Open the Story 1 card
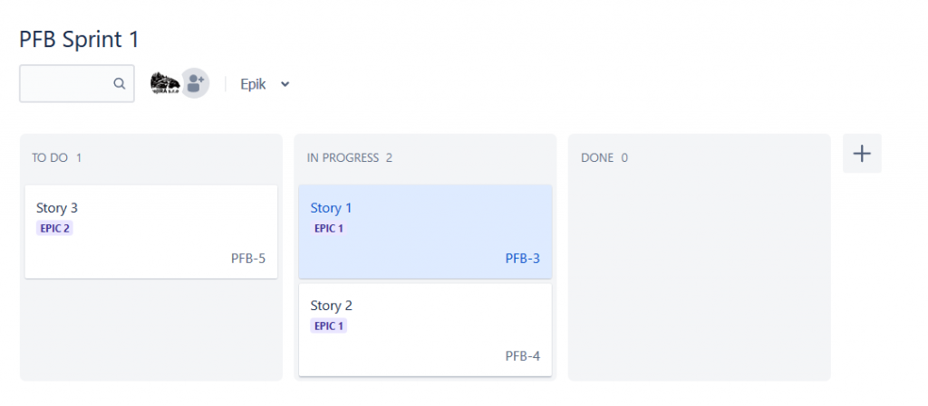928x406 pixels. pyautogui.click(x=425, y=231)
